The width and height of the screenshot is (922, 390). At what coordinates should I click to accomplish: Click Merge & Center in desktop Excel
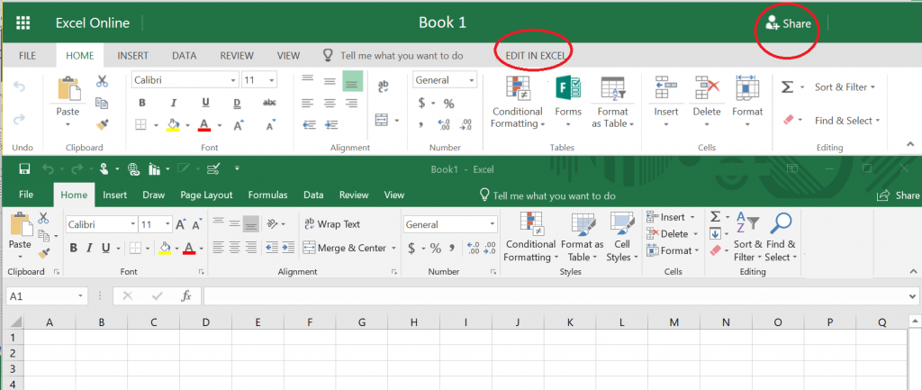click(350, 249)
